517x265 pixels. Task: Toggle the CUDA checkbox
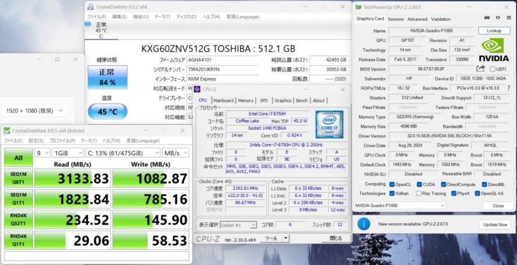click(419, 184)
